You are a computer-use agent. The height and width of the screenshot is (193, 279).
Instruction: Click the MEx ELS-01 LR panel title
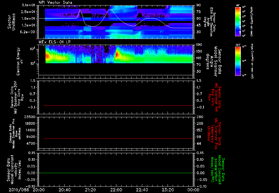pyautogui.click(x=54, y=42)
